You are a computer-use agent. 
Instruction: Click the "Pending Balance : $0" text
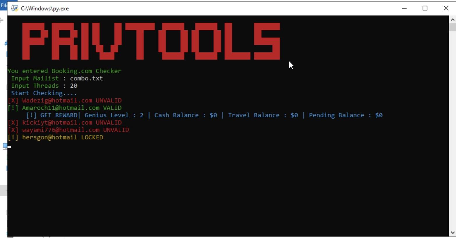[346, 115]
